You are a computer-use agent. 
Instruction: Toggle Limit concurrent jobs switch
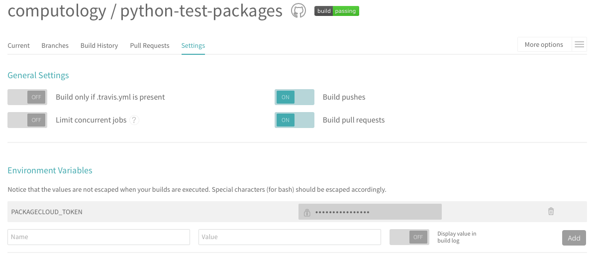(x=27, y=120)
